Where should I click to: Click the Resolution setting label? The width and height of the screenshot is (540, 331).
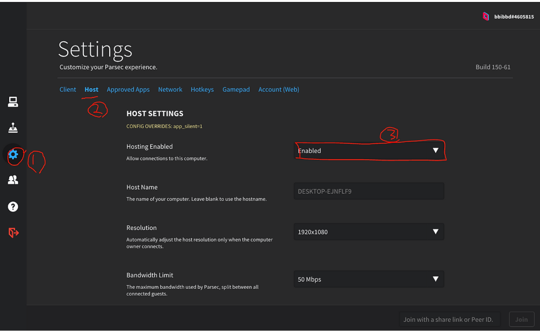[141, 228]
